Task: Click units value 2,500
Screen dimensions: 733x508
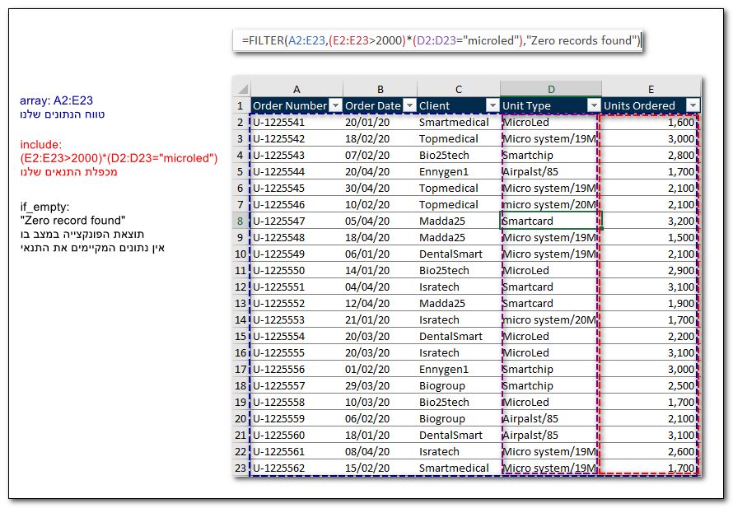Action: pyautogui.click(x=651, y=385)
